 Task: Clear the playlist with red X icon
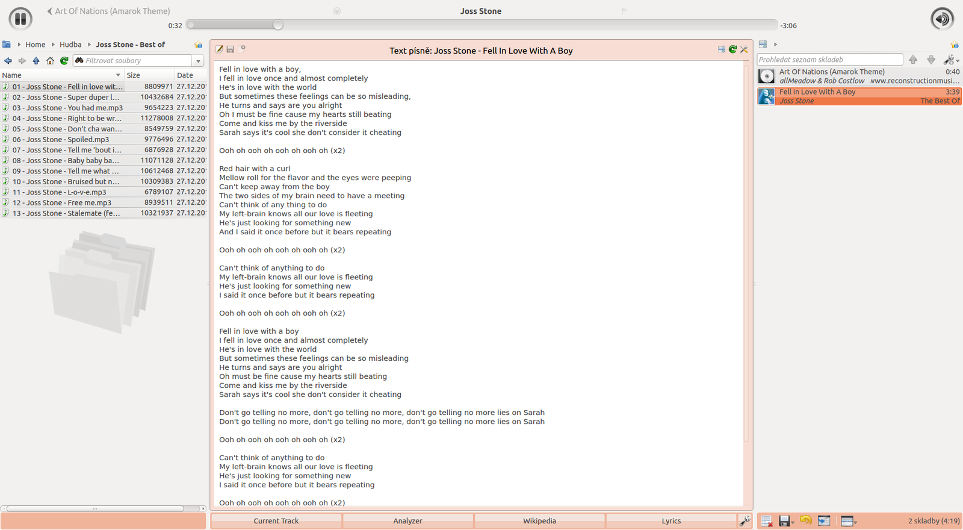pyautogui.click(x=766, y=521)
